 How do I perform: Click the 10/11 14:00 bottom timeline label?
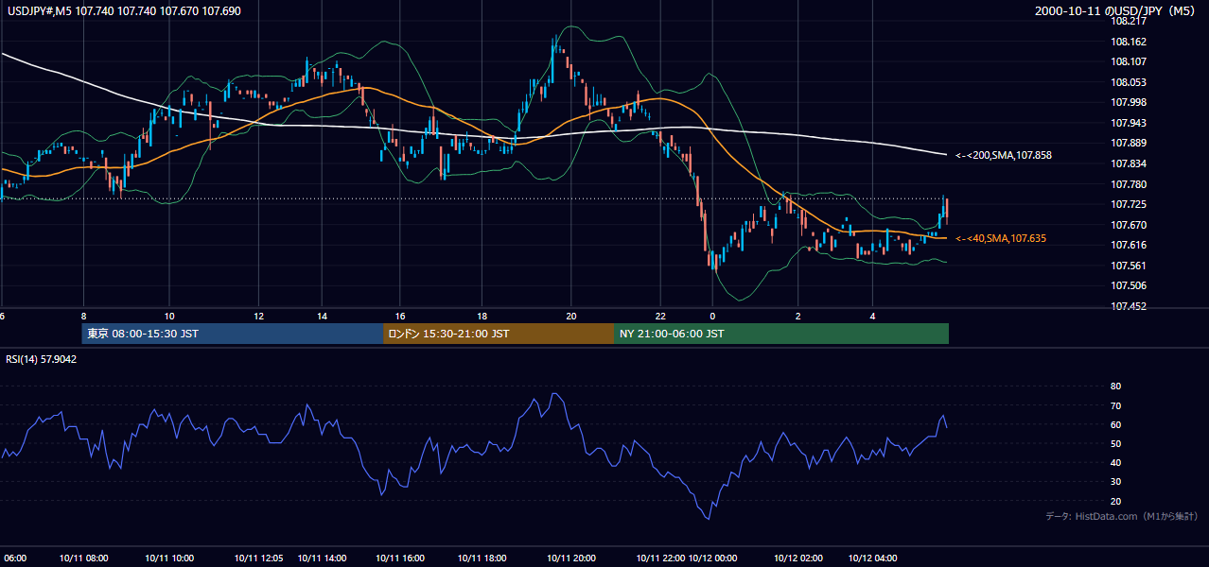(323, 558)
